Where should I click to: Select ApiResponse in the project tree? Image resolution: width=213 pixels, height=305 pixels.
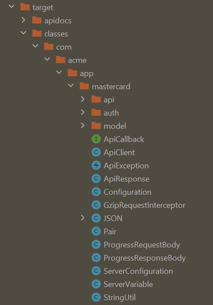coord(126,179)
